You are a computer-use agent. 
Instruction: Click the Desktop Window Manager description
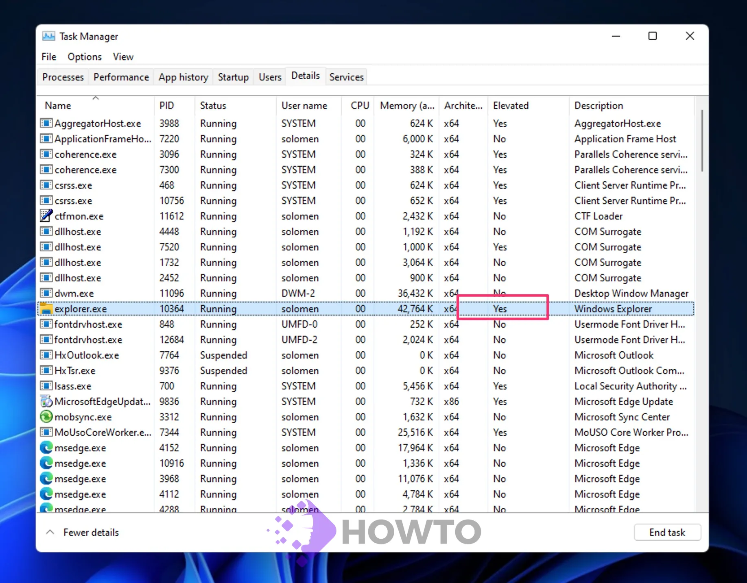click(x=631, y=294)
